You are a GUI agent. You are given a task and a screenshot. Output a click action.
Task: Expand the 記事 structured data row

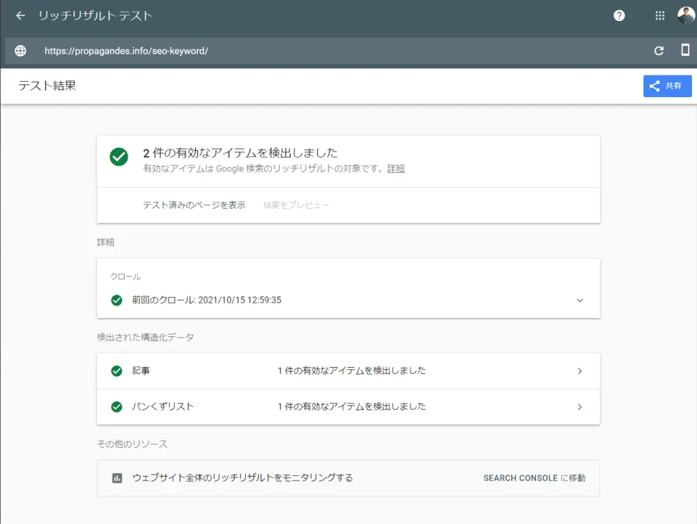[579, 370]
